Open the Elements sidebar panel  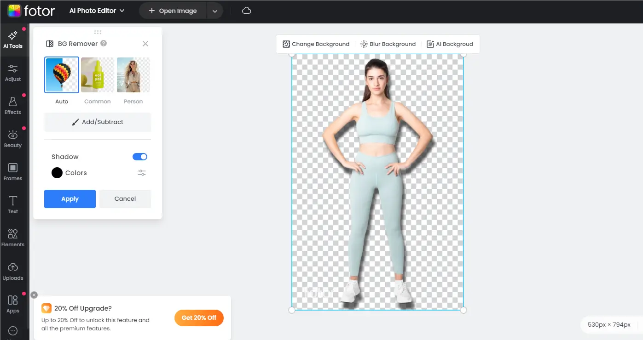(13, 238)
